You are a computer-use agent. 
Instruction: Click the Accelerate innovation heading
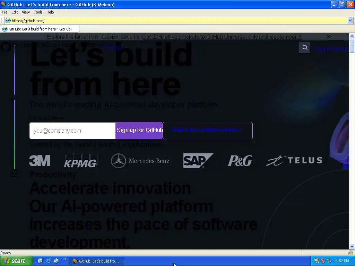point(110,188)
